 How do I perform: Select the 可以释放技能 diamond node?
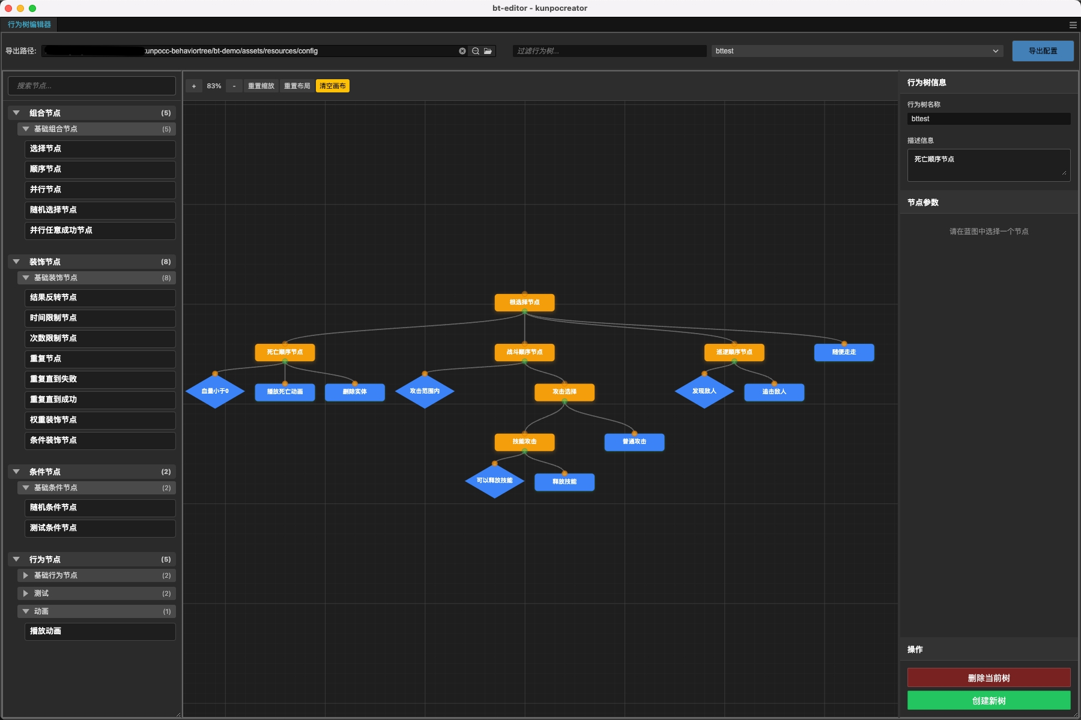point(494,481)
